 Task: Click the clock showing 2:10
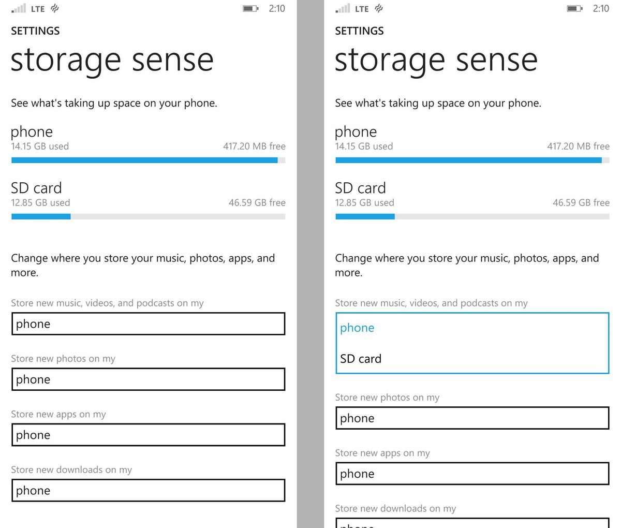[x=277, y=8]
